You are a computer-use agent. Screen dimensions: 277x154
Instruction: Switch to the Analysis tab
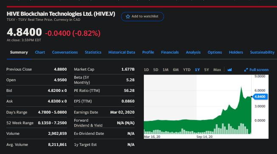tap(193, 52)
